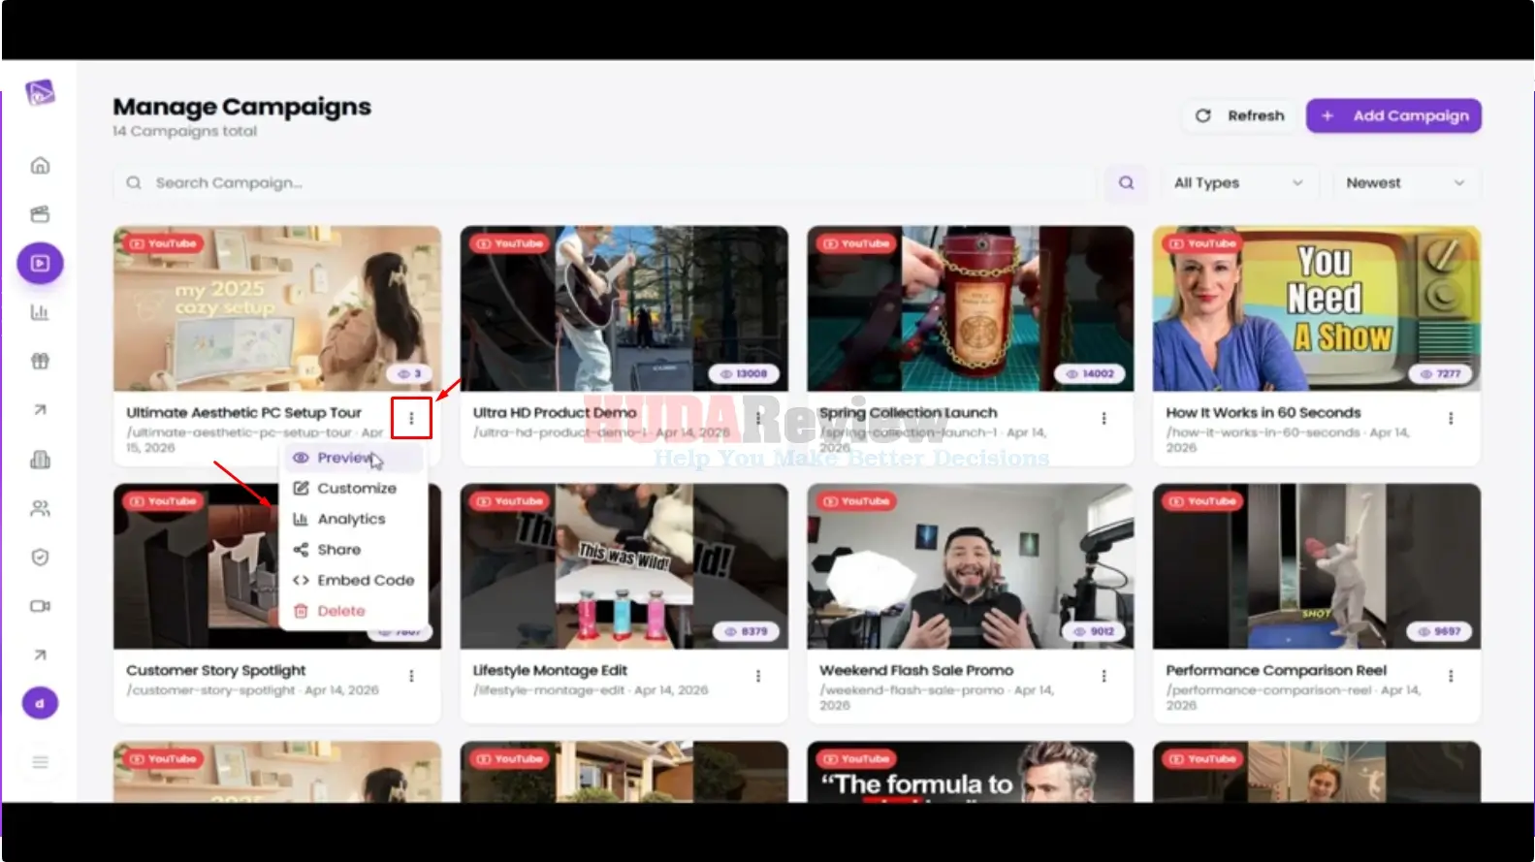Choose Embed Code from the context menu

pos(353,580)
